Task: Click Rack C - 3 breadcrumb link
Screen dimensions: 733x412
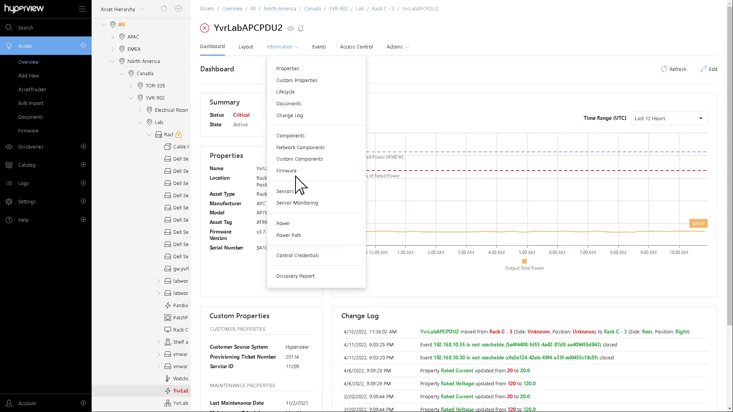Action: click(x=383, y=8)
